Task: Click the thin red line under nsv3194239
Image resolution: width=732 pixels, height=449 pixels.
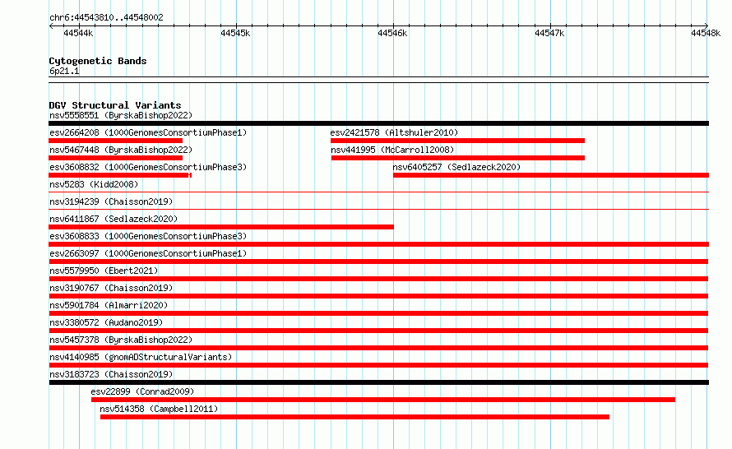Action: click(x=378, y=209)
